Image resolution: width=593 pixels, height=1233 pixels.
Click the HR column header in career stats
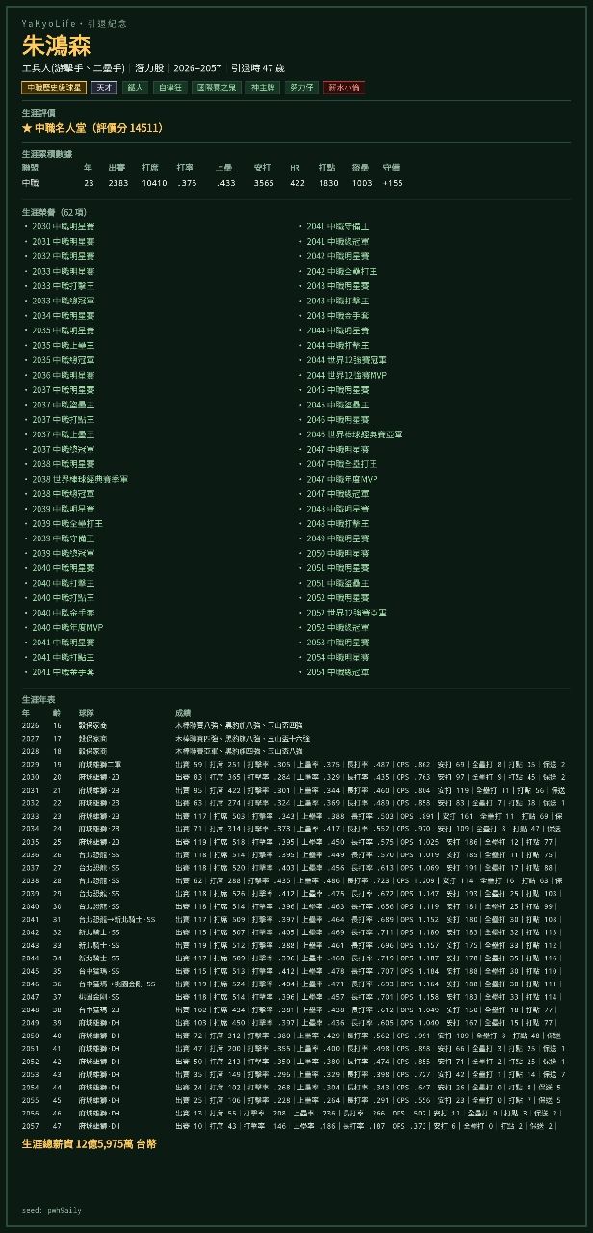pyautogui.click(x=296, y=168)
